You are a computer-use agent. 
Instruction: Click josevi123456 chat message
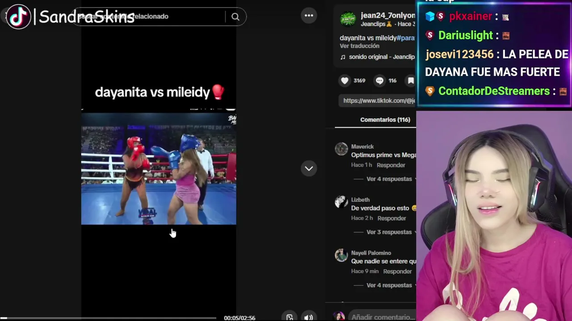[496, 63]
